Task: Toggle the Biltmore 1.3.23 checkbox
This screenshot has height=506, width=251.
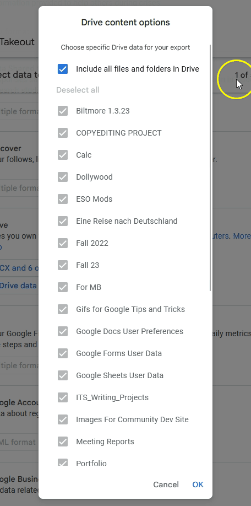Action: coord(63,111)
